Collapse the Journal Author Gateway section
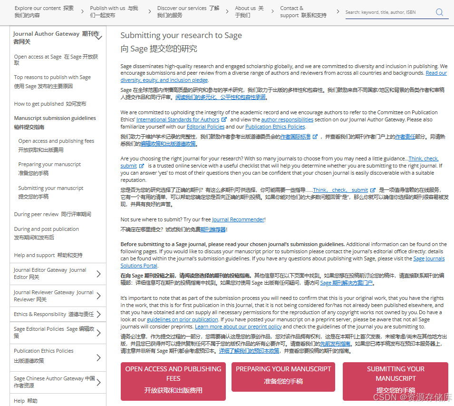The image size is (454, 406). (99, 37)
